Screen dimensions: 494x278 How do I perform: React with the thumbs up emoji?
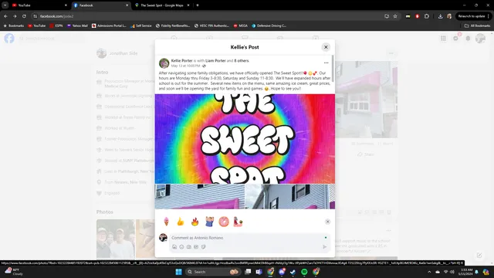(181, 222)
